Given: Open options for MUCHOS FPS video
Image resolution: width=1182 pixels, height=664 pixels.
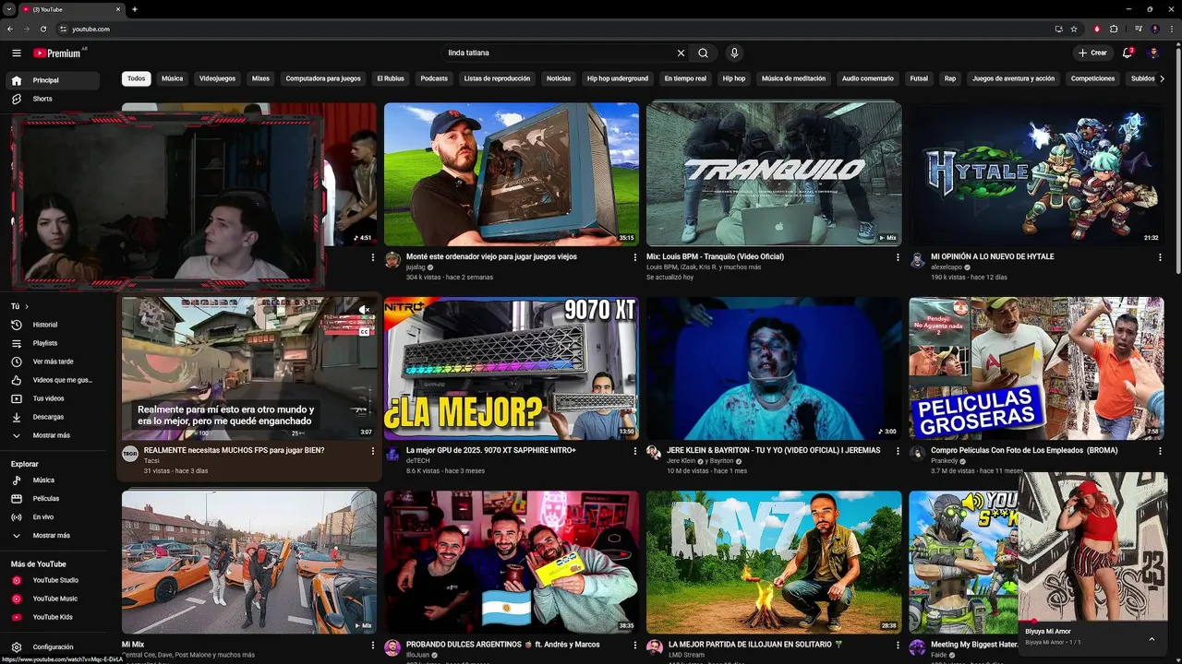Looking at the screenshot, I should coord(373,451).
